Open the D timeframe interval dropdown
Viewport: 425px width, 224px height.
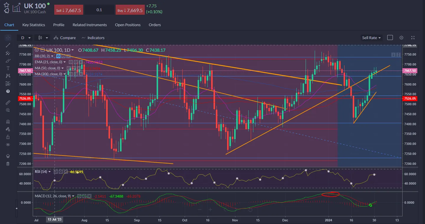[x=25, y=38]
